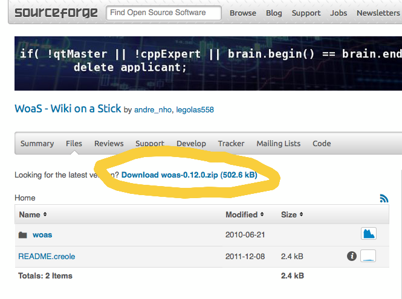Open the WoaS - Wiki on a Stick title link
Screen dimensions: 402x299
[x=68, y=109]
